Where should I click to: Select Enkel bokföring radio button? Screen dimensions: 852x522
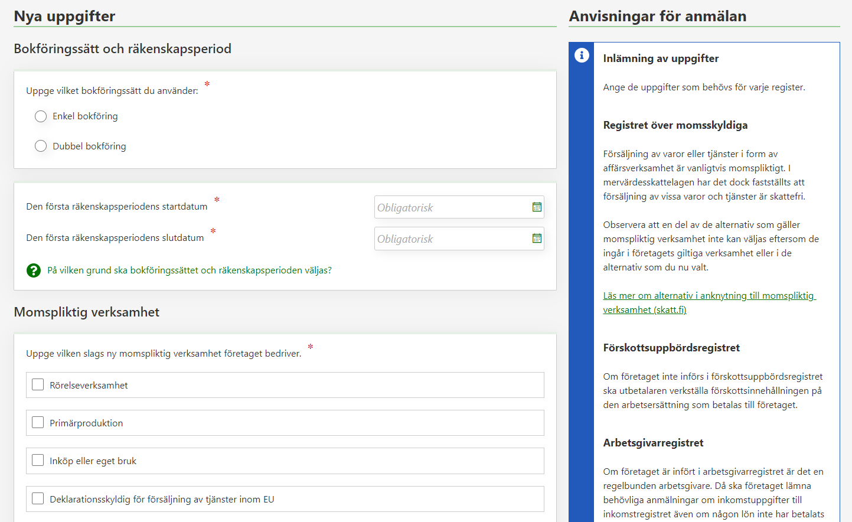click(x=41, y=116)
